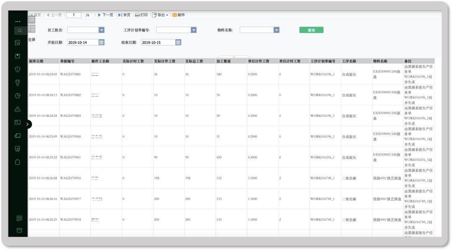Open the pie chart sidebar icon
This screenshot has width=452, height=250.
click(x=18, y=96)
